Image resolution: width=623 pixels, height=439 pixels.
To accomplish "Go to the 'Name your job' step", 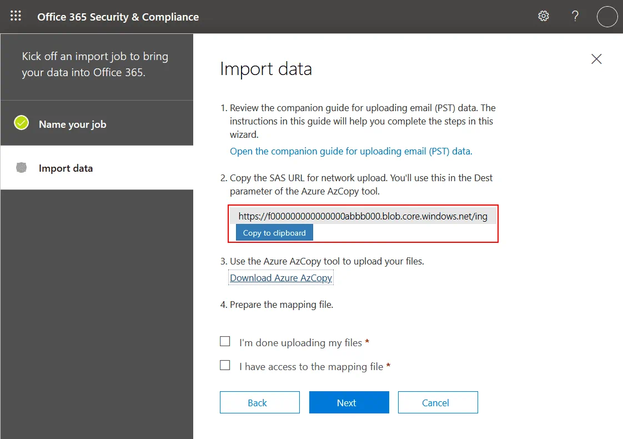I will pos(72,124).
